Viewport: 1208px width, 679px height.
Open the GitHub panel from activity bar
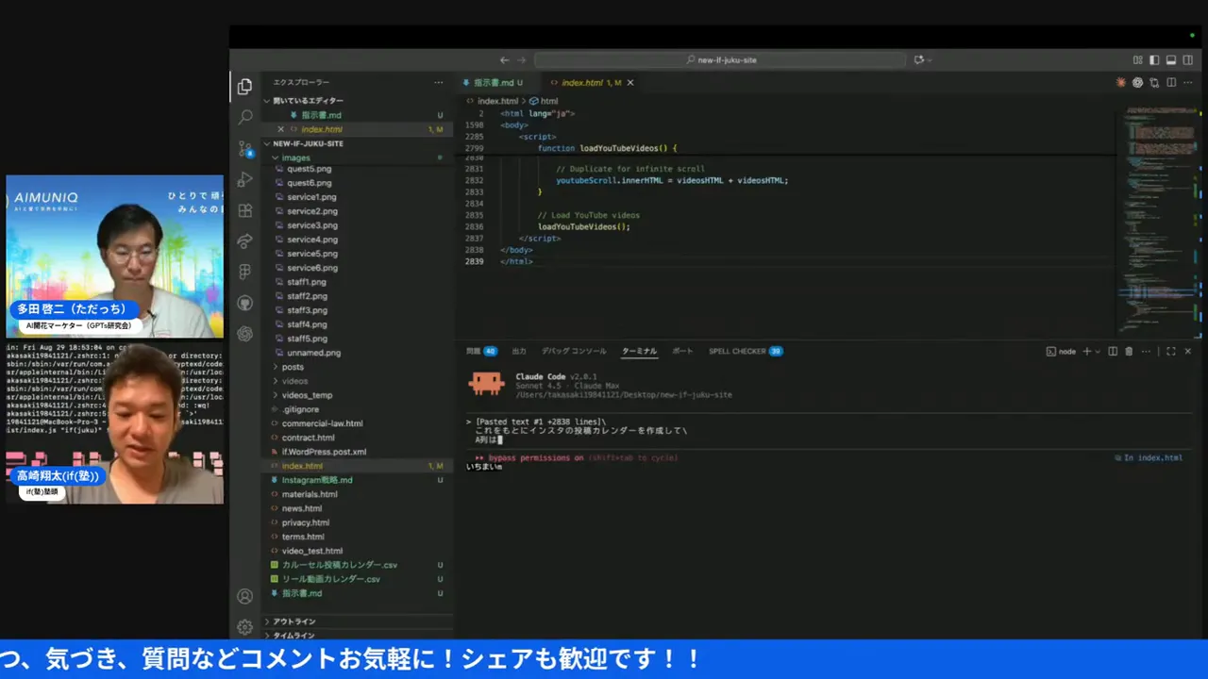tap(245, 303)
